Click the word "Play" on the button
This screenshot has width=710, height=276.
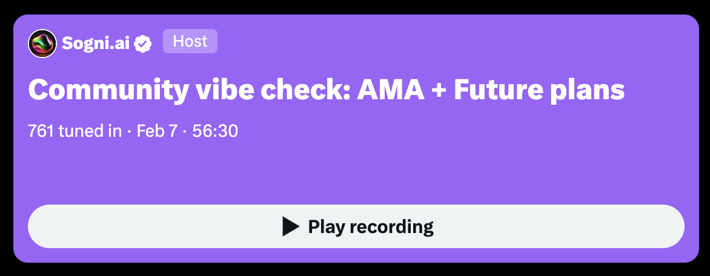(328, 226)
